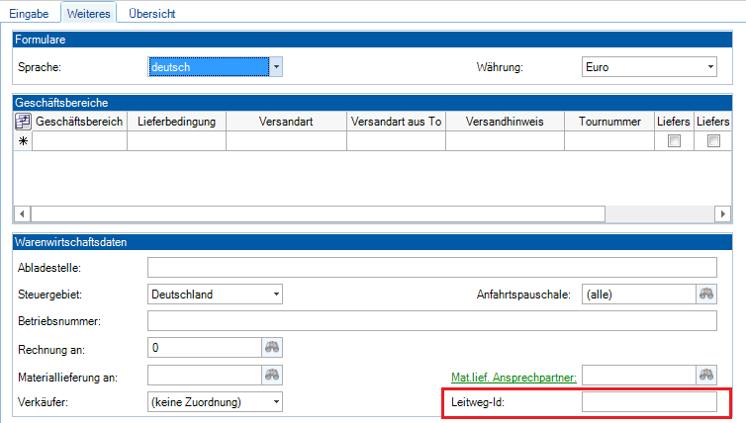The width and height of the screenshot is (746, 423).
Task: Click the Versandart column header
Action: coord(286,122)
